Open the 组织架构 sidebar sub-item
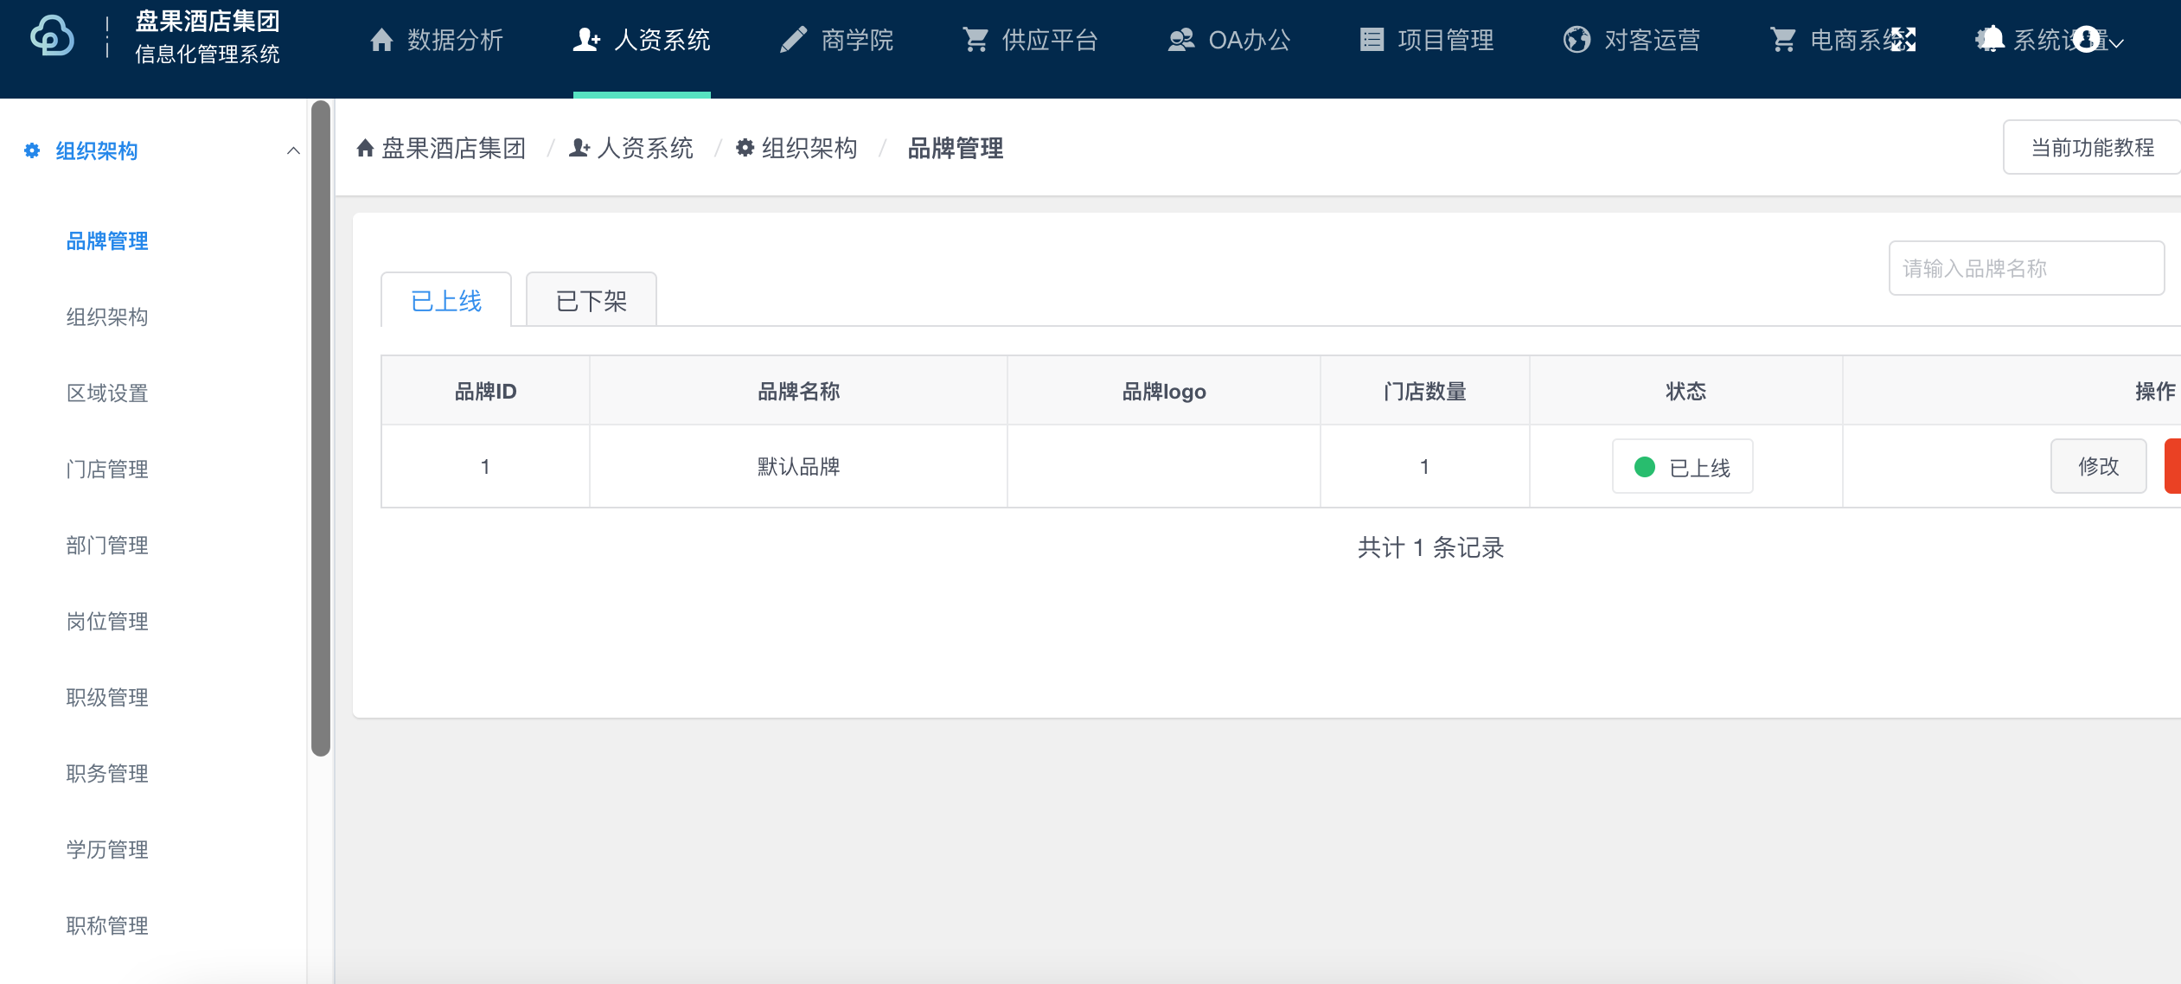This screenshot has height=984, width=2181. pos(107,317)
